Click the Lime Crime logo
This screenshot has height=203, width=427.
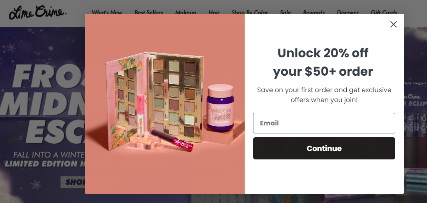[x=37, y=13]
